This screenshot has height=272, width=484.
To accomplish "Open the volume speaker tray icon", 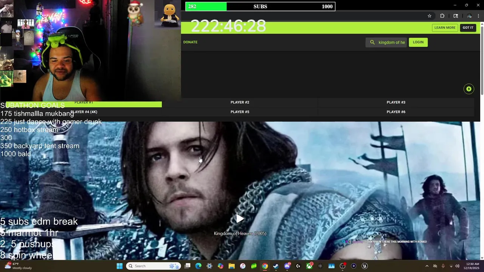I will pos(458,266).
